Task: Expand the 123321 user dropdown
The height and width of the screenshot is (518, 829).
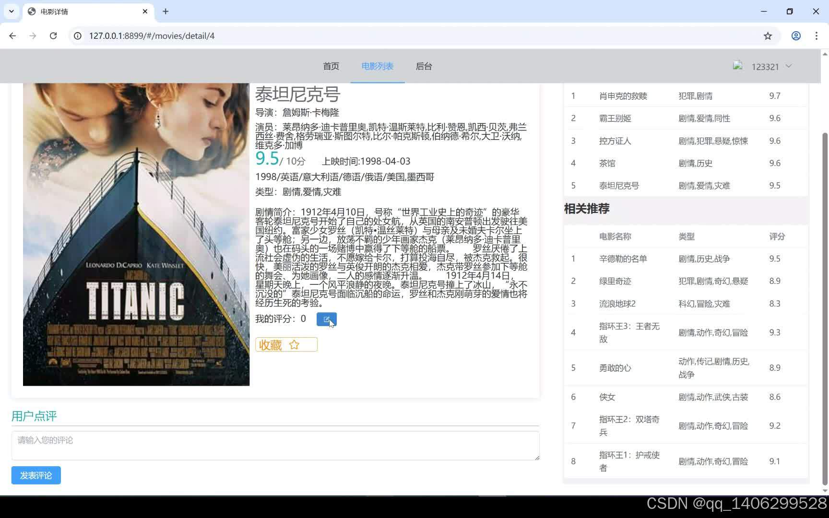Action: [788, 67]
